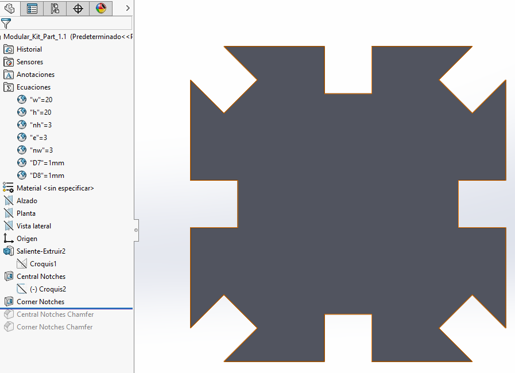The height and width of the screenshot is (373, 515).
Task: Select the Anotaciones tree item
Action: [36, 75]
